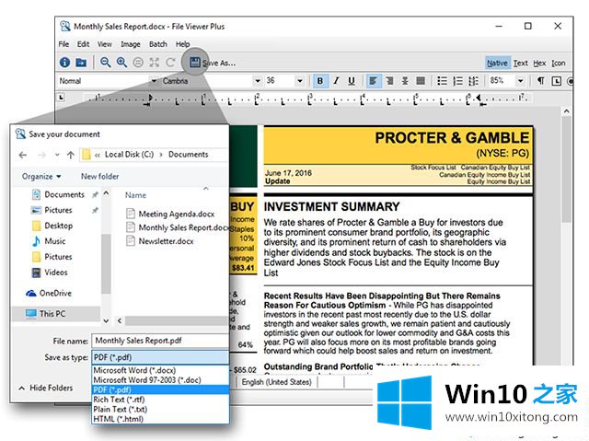This screenshot has height=441, width=589.
Task: Click Documents in the address path
Action: click(188, 155)
